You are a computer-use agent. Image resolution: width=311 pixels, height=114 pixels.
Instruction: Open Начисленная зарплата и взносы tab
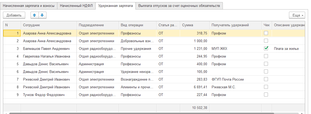click(x=29, y=6)
